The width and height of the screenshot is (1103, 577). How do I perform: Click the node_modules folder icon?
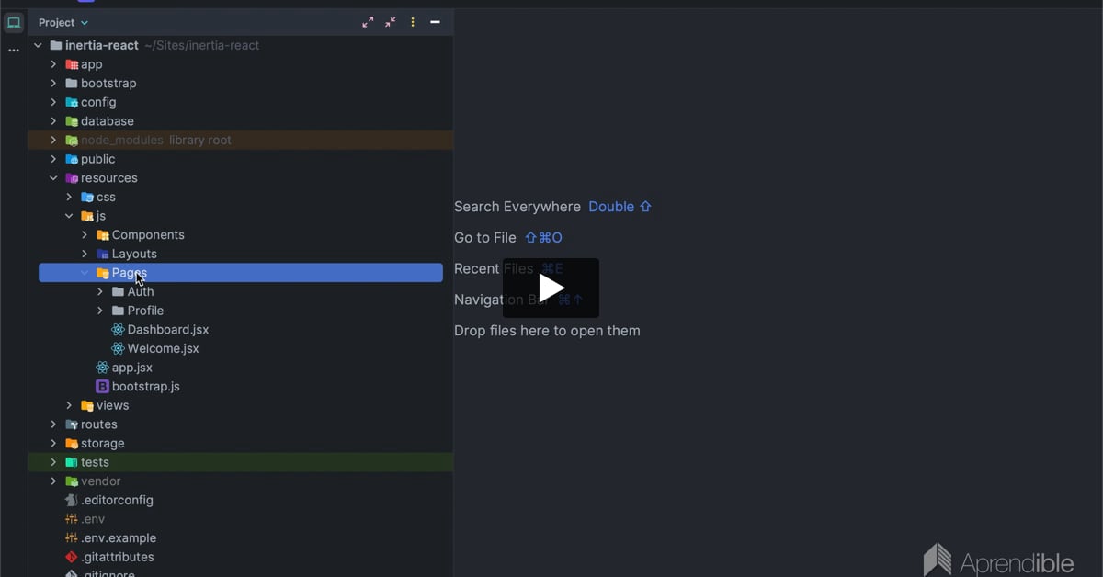pyautogui.click(x=72, y=141)
